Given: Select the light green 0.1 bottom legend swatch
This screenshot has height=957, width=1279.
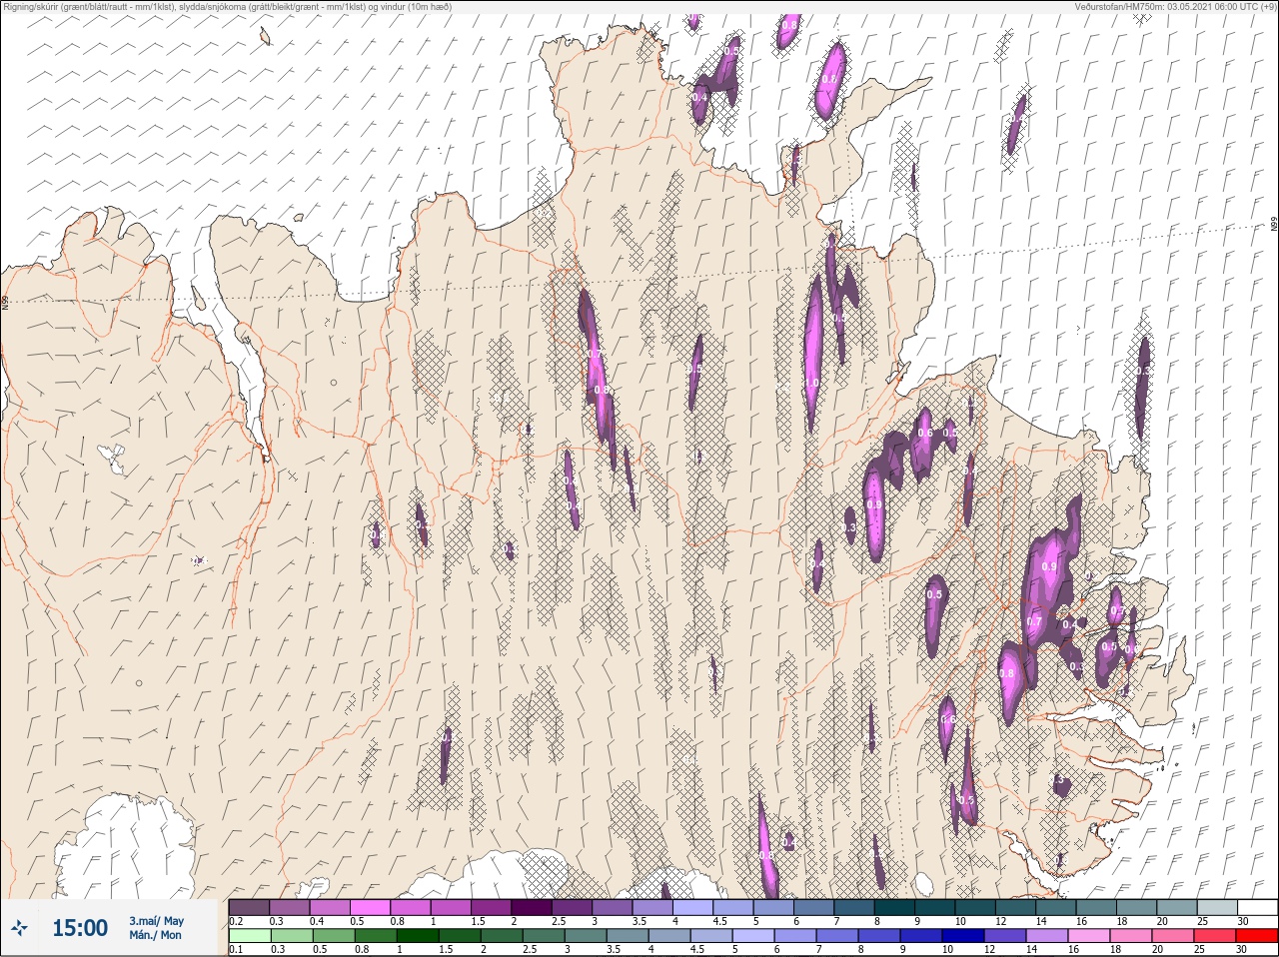Looking at the screenshot, I should tap(249, 936).
